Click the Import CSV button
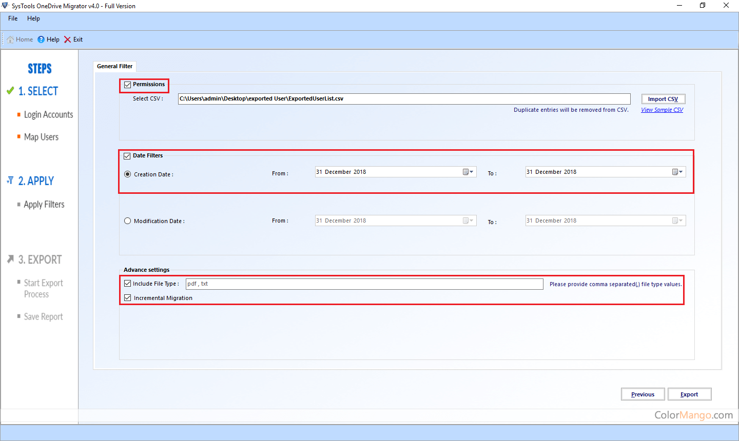 [663, 99]
